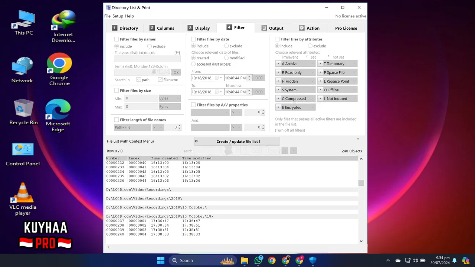Open OneDrive cloud tray icon
This screenshot has height=267, width=475.
point(398,260)
